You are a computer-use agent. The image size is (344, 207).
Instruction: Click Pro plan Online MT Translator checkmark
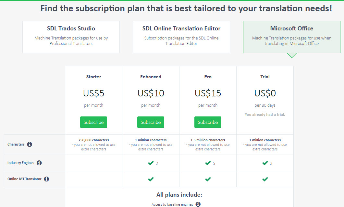click(x=208, y=179)
